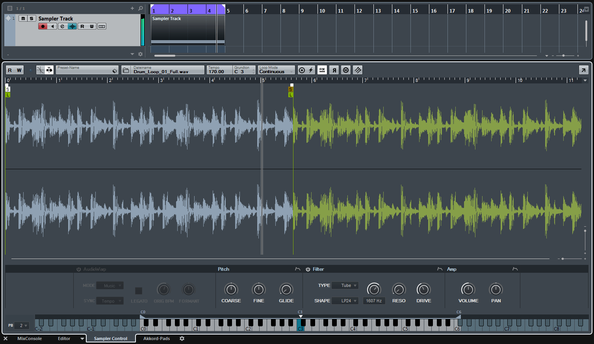The height and width of the screenshot is (344, 594).
Task: Open track search magnifier icon
Action: (x=141, y=8)
